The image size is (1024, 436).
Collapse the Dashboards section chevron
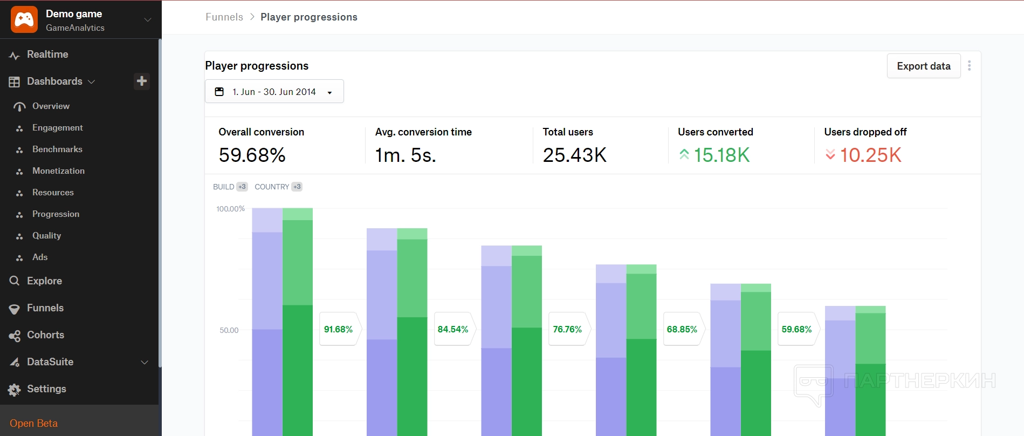point(92,81)
